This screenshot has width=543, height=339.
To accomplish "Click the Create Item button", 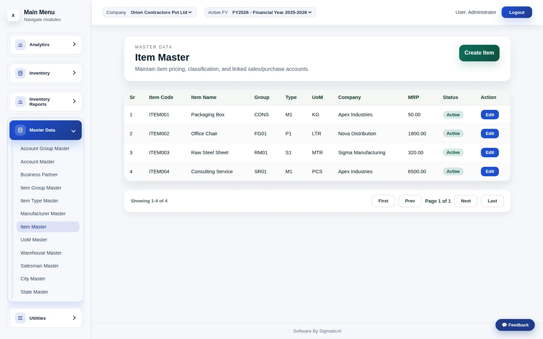I will pyautogui.click(x=479, y=53).
